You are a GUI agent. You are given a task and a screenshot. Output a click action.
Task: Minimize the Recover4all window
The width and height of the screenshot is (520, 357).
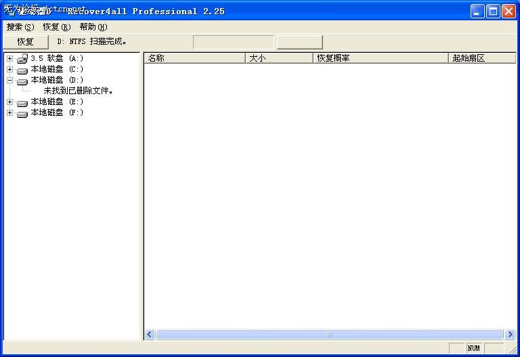click(x=477, y=12)
